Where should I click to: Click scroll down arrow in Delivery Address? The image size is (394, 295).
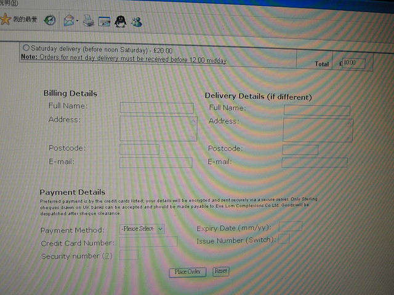point(348,138)
